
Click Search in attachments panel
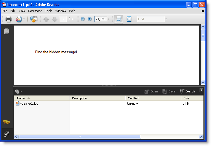pos(187,91)
